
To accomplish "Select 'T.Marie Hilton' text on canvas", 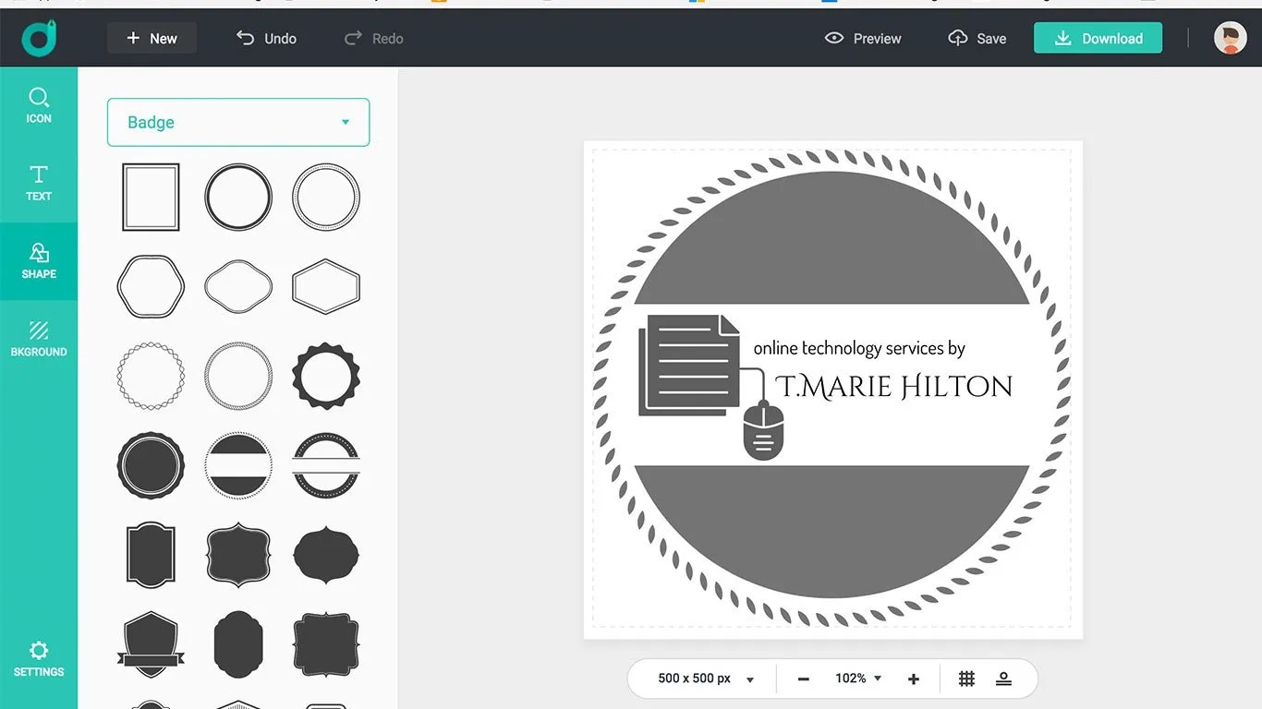I will click(894, 386).
